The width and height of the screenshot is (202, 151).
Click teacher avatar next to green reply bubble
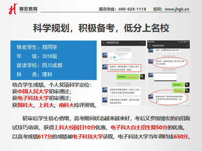pyautogui.click(x=142, y=77)
